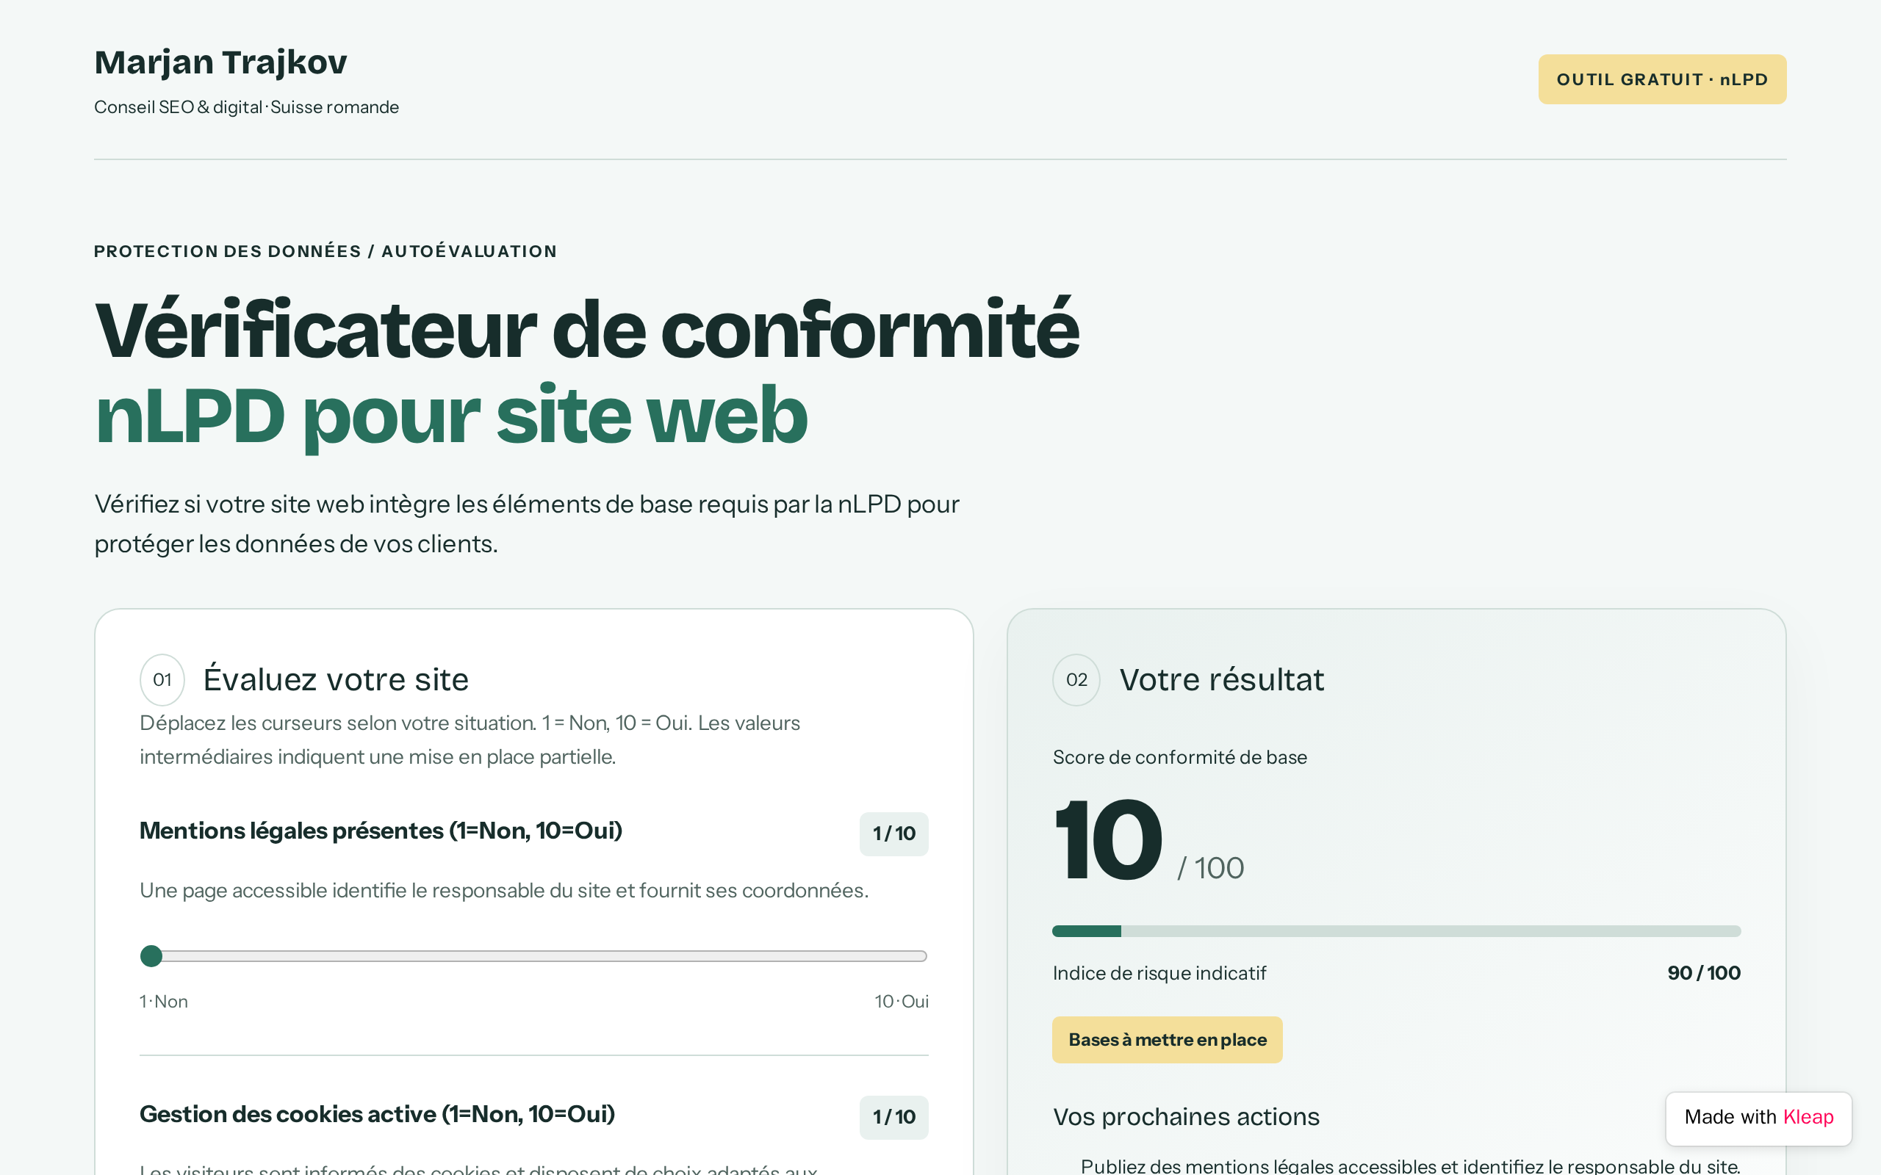This screenshot has height=1175, width=1881.
Task: Click the 1 / 10 value next to Mentions légales
Action: (x=894, y=834)
